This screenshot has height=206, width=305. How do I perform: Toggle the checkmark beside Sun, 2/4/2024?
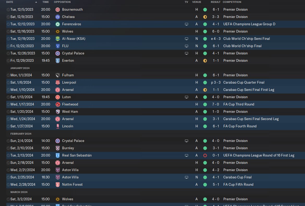pyautogui.click(x=8, y=141)
